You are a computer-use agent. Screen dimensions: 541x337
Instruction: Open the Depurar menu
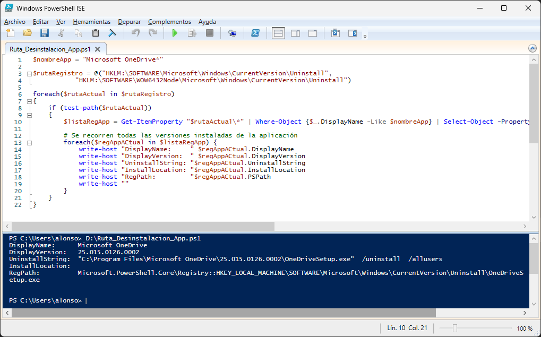point(130,22)
